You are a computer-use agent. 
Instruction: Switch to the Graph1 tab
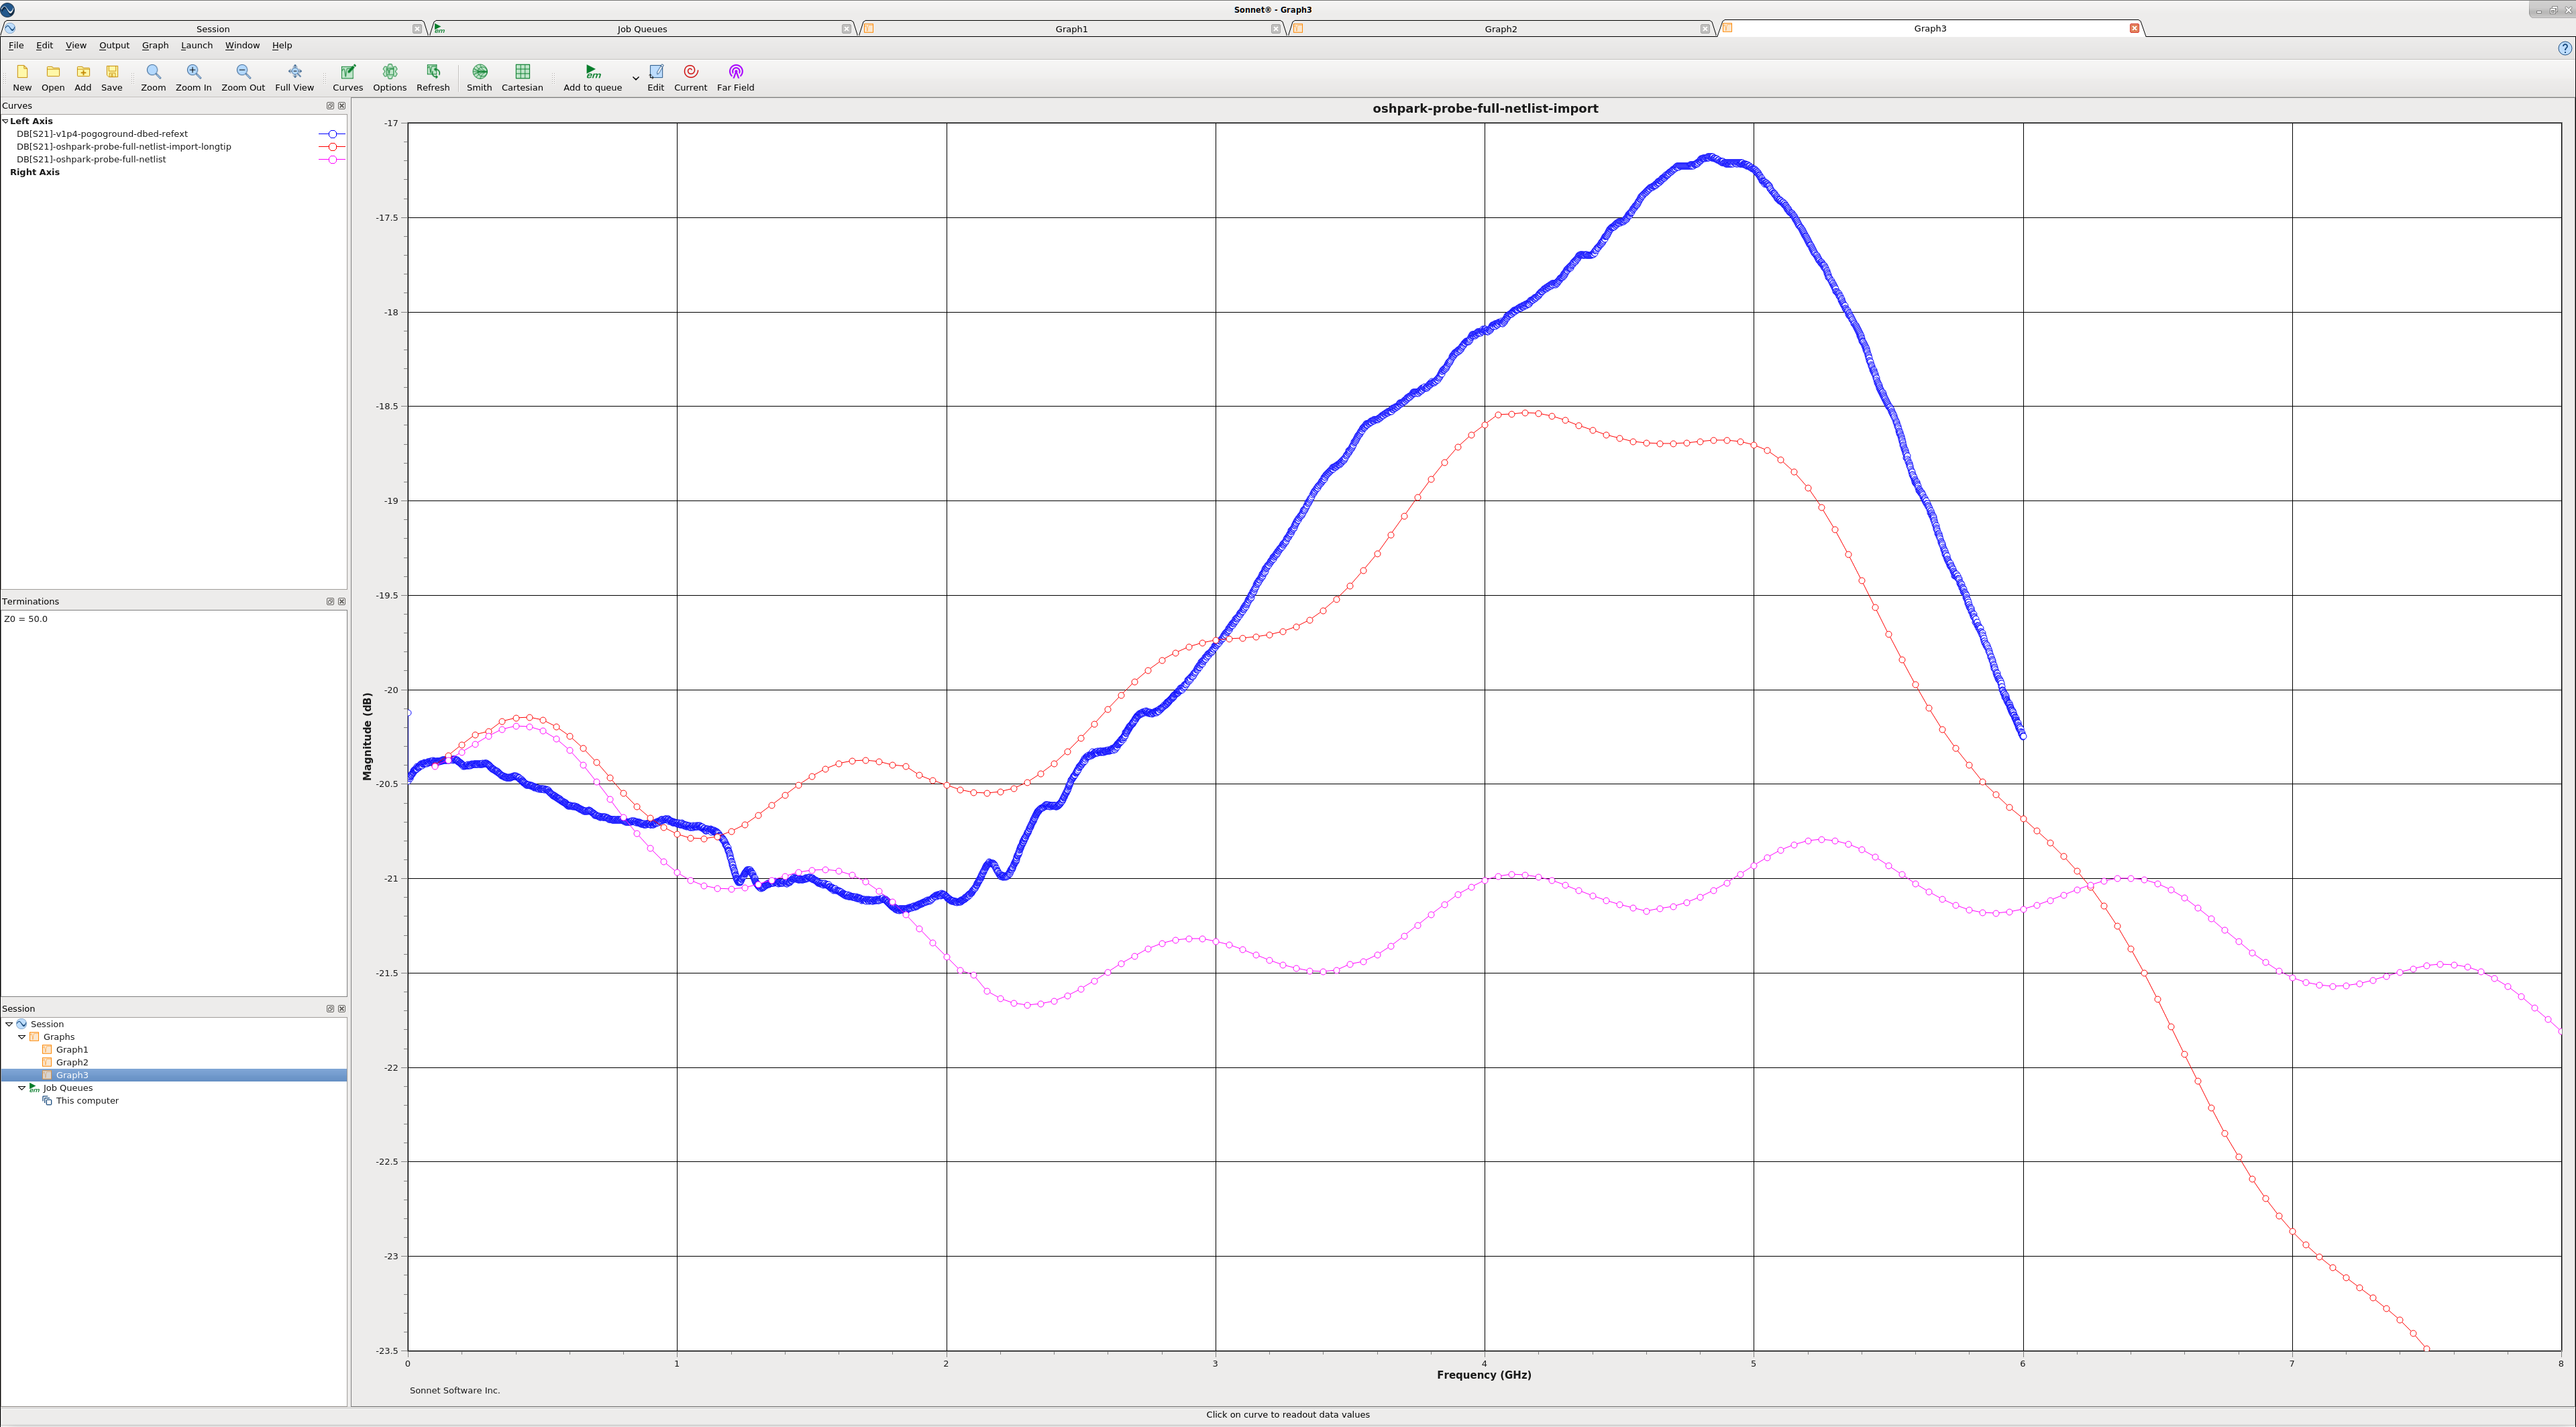pos(1071,29)
